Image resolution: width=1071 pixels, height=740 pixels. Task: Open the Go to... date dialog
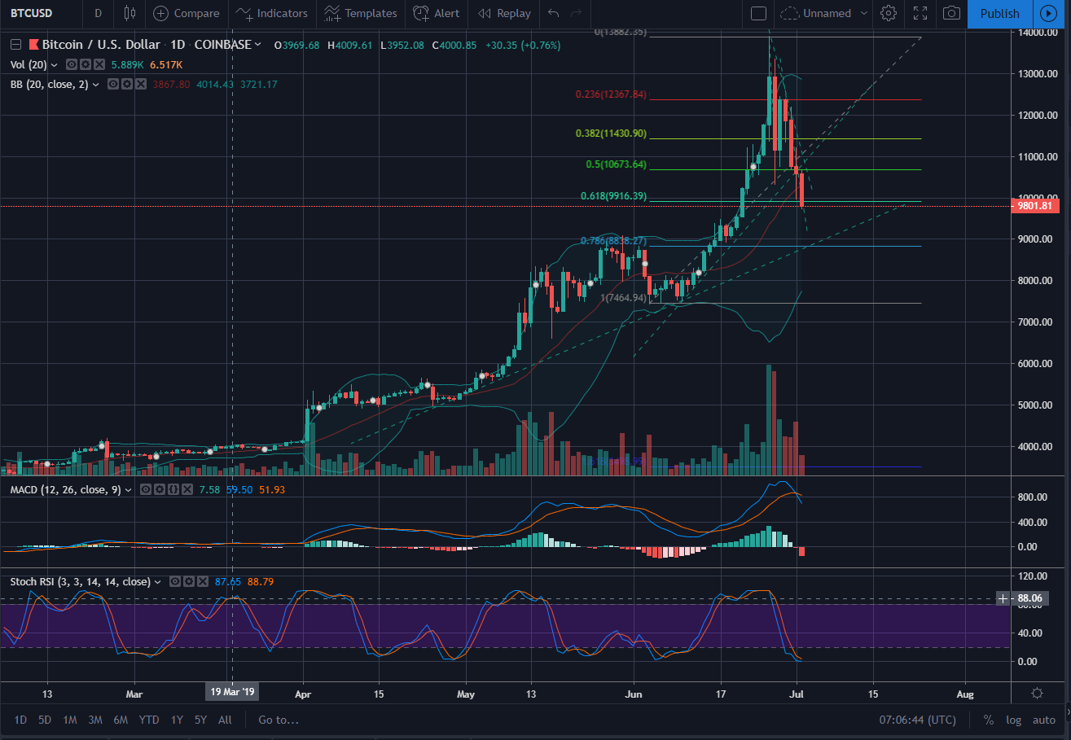coord(279,720)
